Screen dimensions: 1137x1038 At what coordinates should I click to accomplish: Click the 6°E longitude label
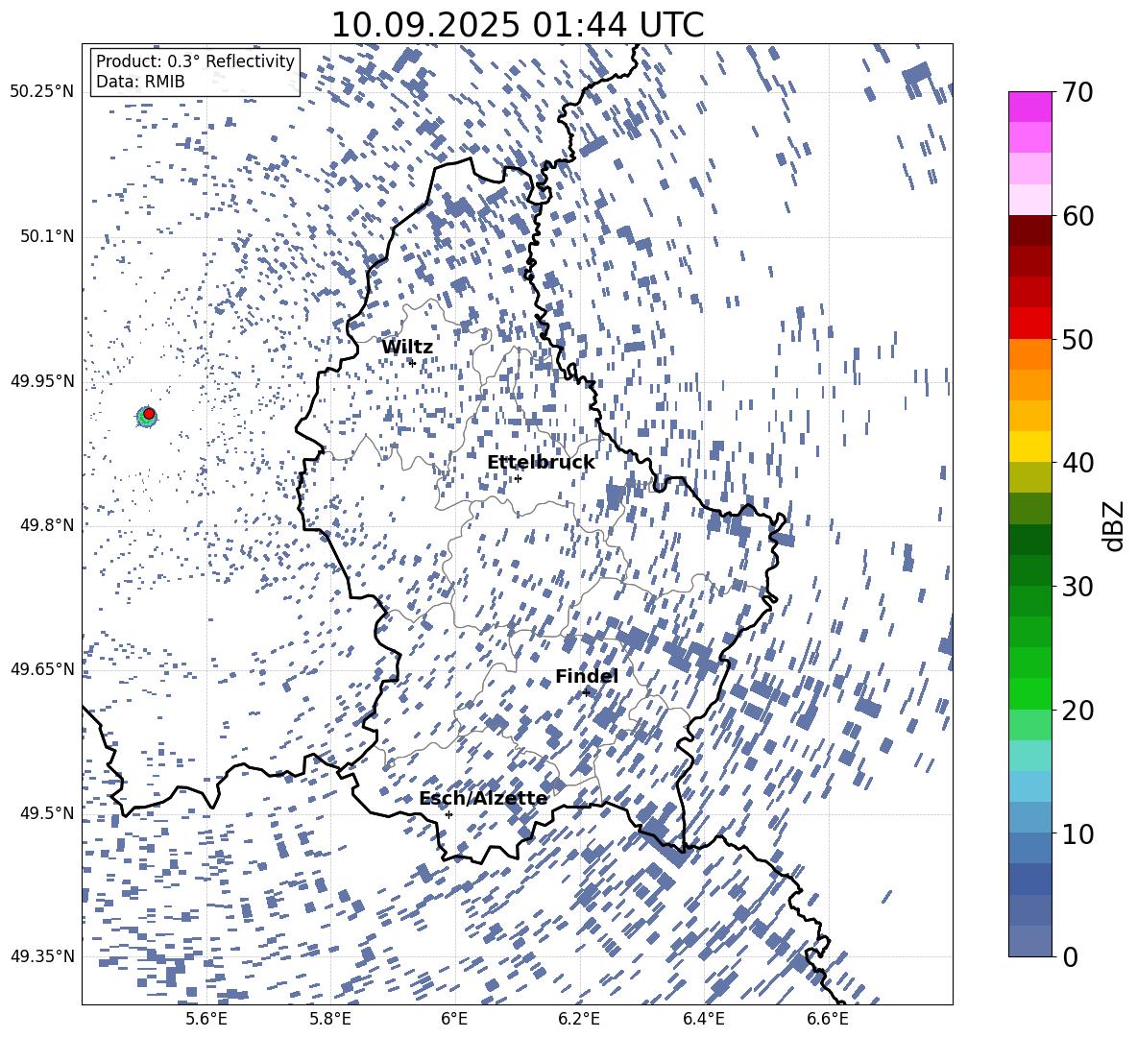[x=454, y=1019]
